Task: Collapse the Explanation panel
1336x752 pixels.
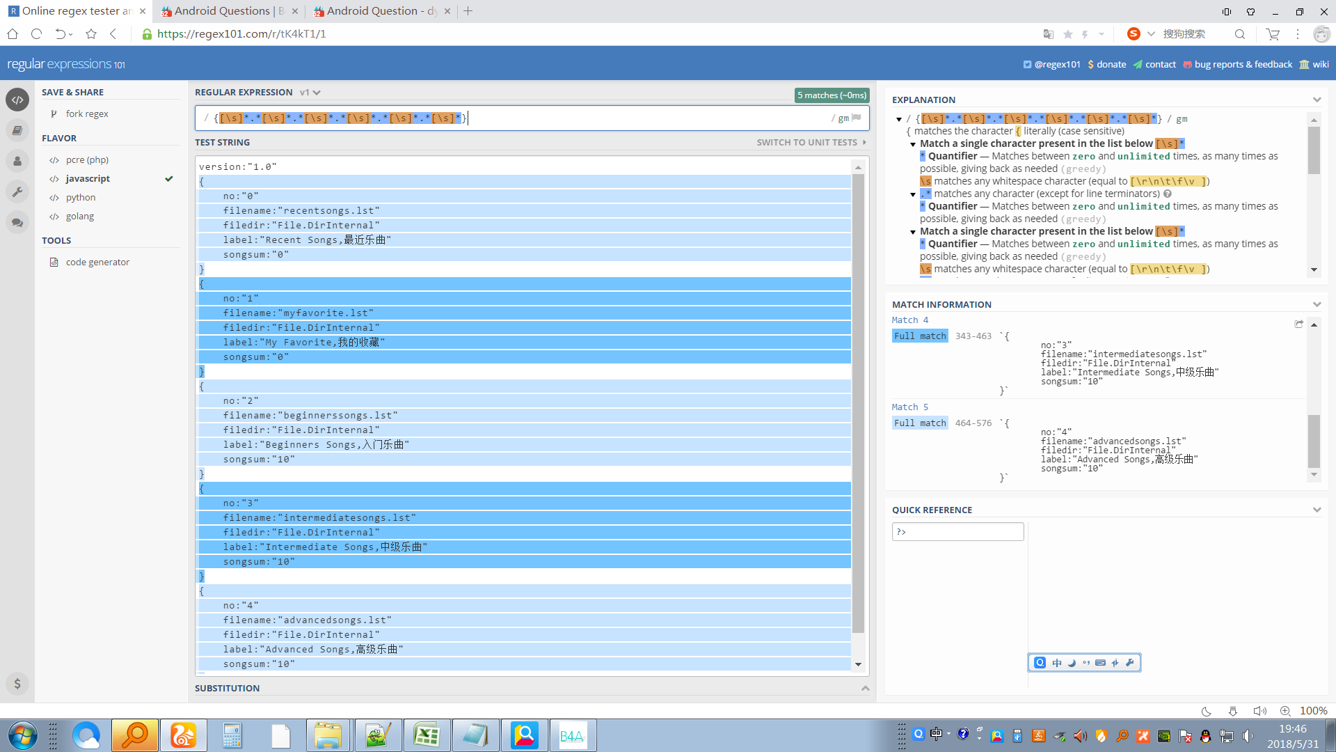Action: click(x=1317, y=100)
